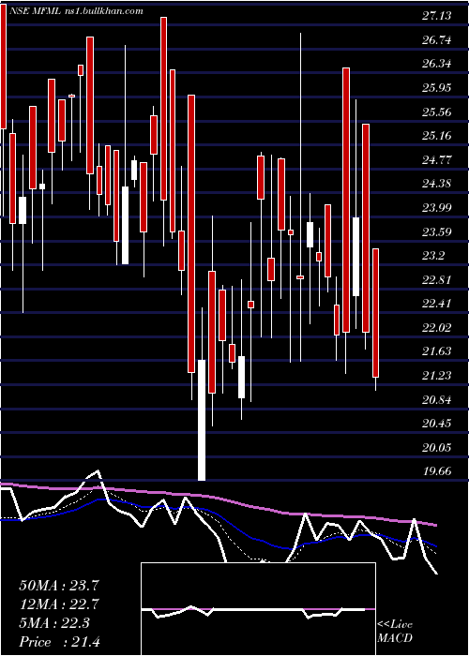Viewport: 469px width, 656px height.
Task: Click the white candle beside the 26.34 red candle
Action: (x=356, y=257)
